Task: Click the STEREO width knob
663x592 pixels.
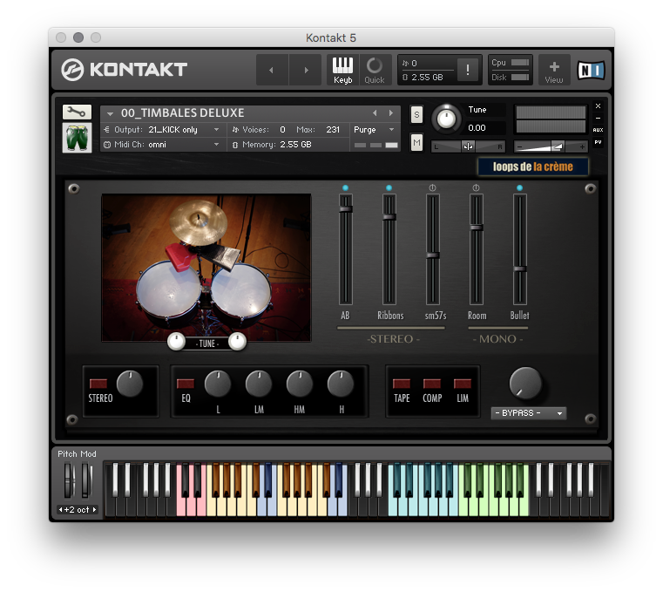Action: coord(130,384)
